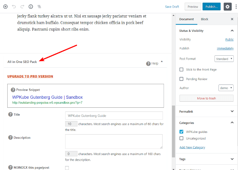The height and width of the screenshot is (170, 238).
Task: Open the content structure info icon
Action: pyautogui.click(x=31, y=7)
